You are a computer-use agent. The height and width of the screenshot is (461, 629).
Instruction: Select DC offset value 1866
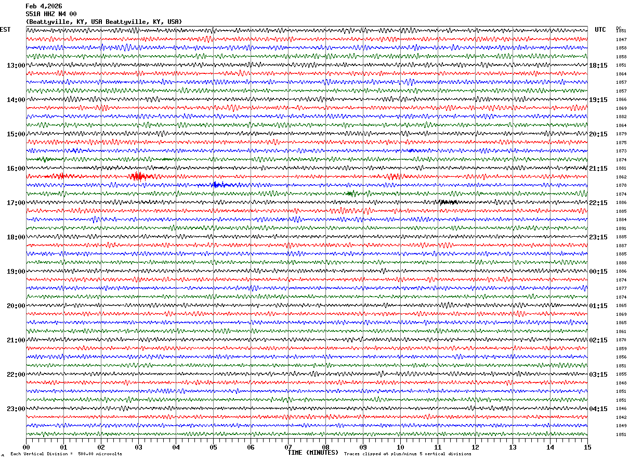pos(621,99)
